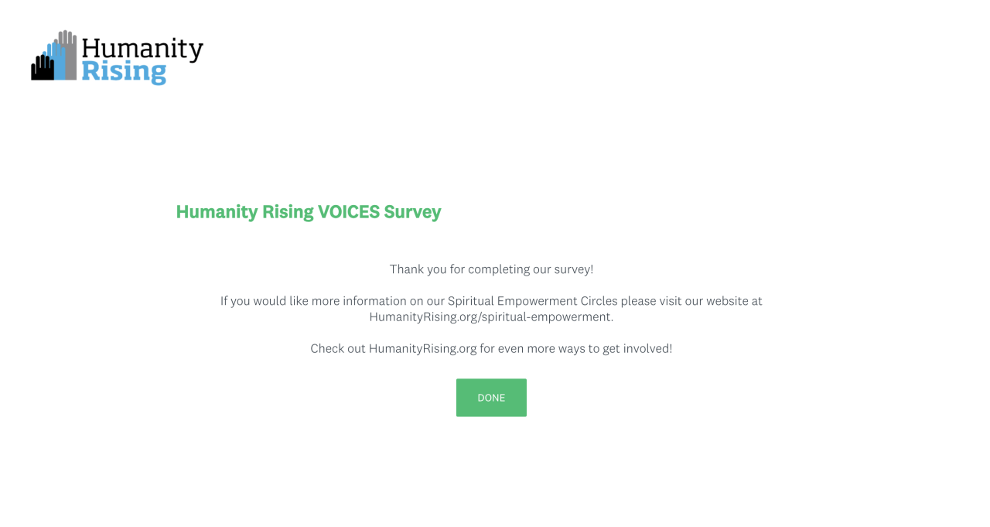990x527 pixels.
Task: Click the word VOICES in the heading
Action: point(348,212)
